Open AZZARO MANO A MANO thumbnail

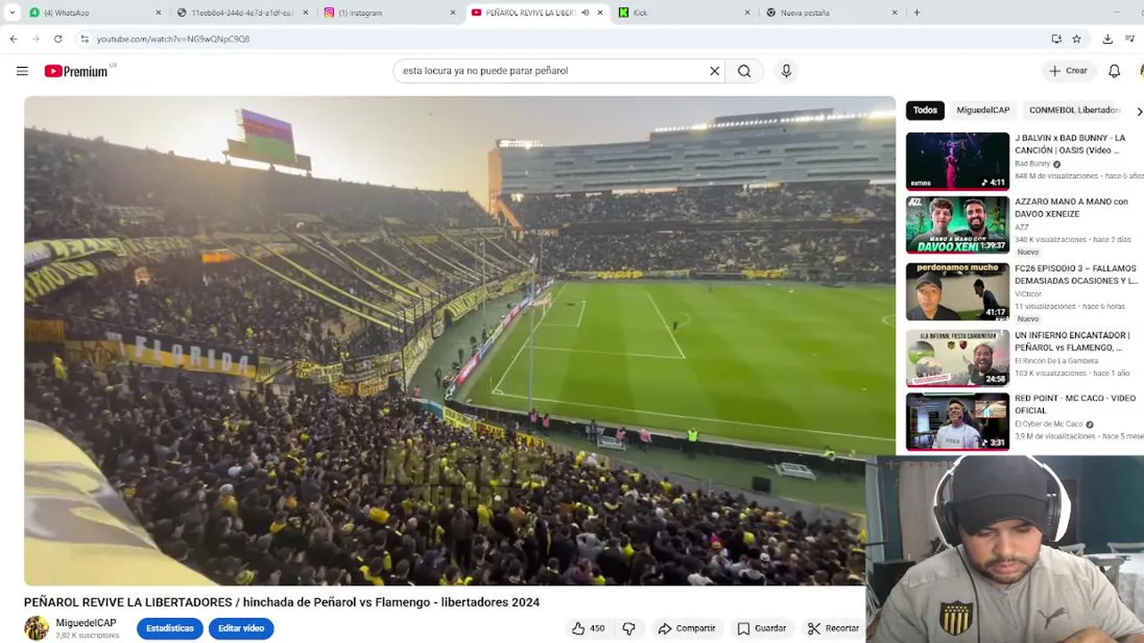tap(957, 225)
